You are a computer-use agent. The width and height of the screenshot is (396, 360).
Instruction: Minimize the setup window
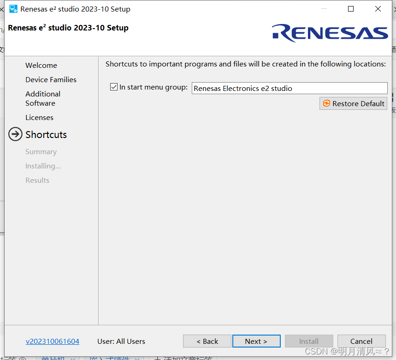click(x=324, y=9)
